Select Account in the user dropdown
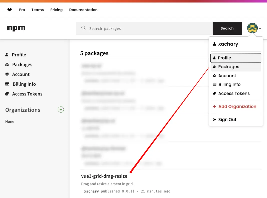The width and height of the screenshot is (267, 198). point(236,76)
